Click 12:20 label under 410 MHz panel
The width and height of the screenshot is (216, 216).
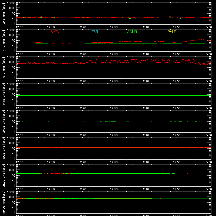click(82, 54)
